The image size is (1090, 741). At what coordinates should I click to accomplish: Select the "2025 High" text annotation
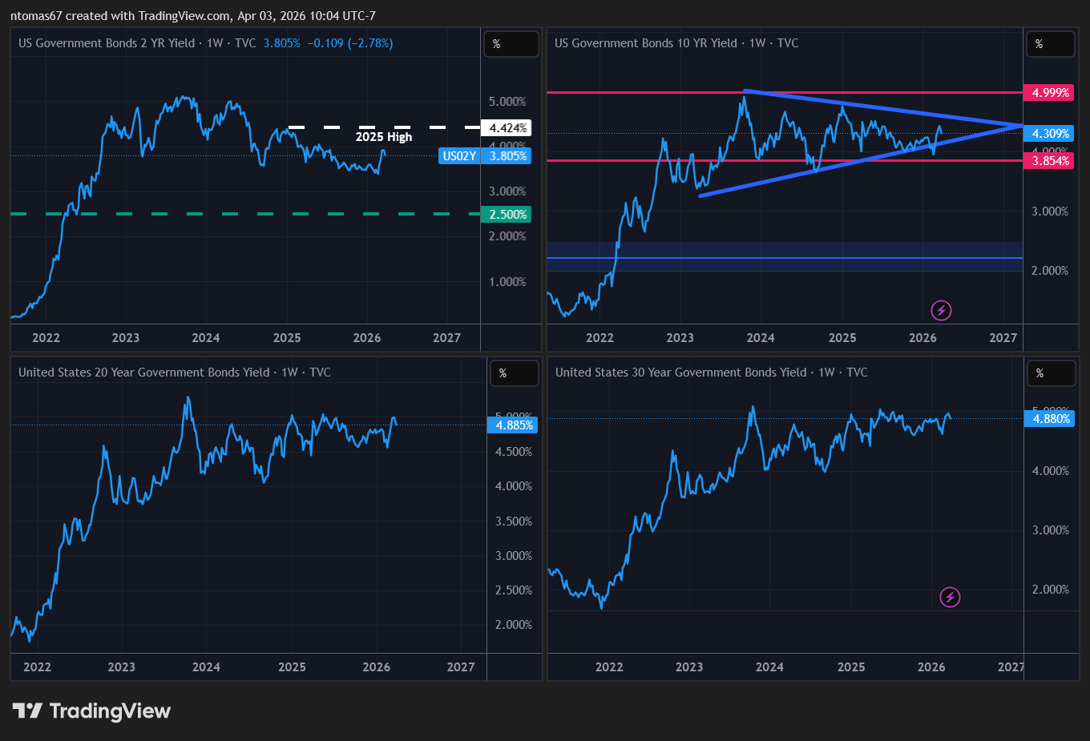[x=384, y=137]
